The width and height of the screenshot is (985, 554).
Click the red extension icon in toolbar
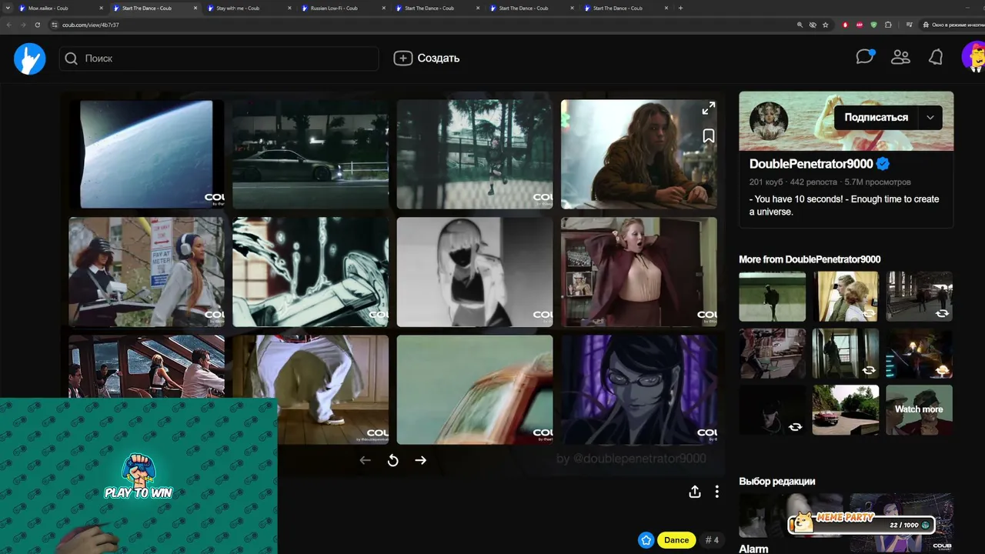click(x=845, y=25)
